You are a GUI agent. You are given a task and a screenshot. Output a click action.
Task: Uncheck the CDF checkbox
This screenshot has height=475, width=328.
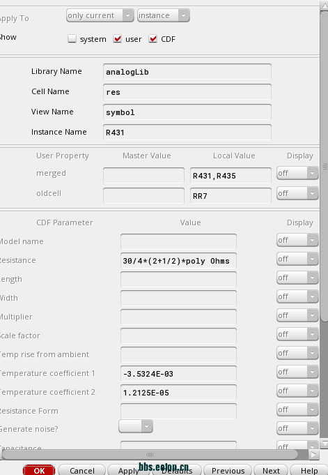tap(153, 39)
